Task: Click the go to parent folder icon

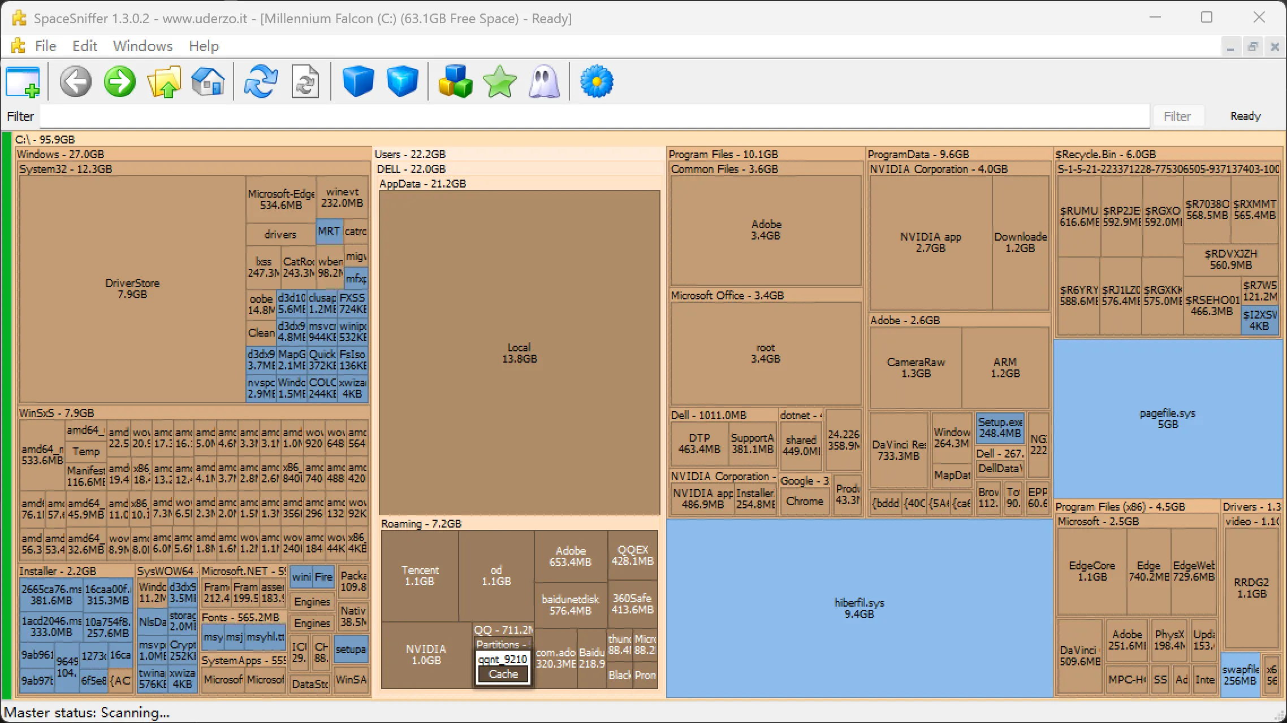Action: (164, 82)
